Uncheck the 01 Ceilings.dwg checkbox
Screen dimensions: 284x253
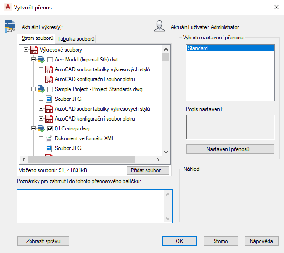coord(50,129)
